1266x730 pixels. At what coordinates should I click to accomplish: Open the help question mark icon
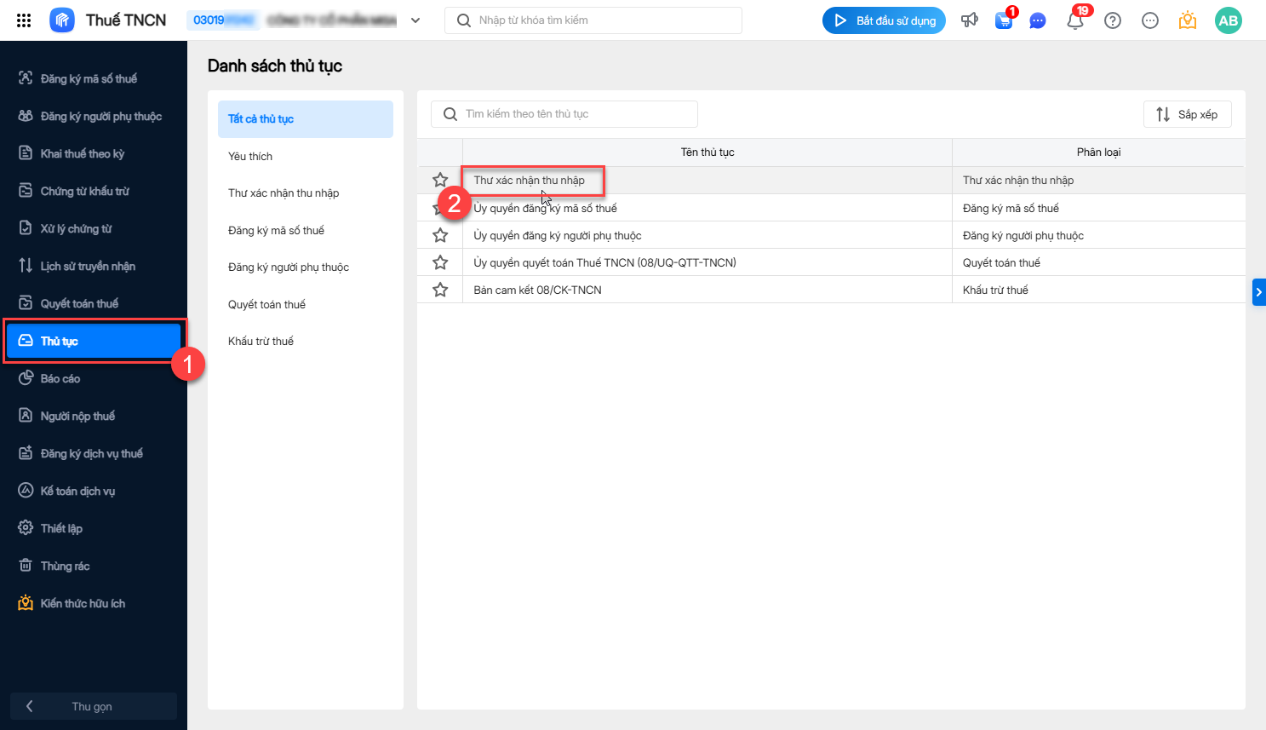click(x=1113, y=20)
